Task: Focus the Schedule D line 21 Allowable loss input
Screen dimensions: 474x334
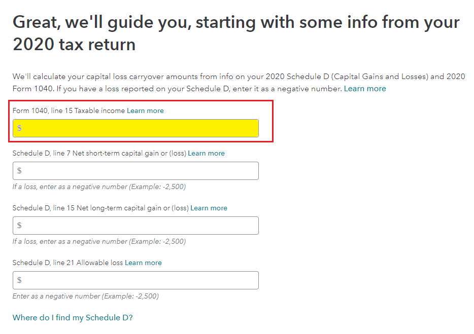Action: (140, 280)
